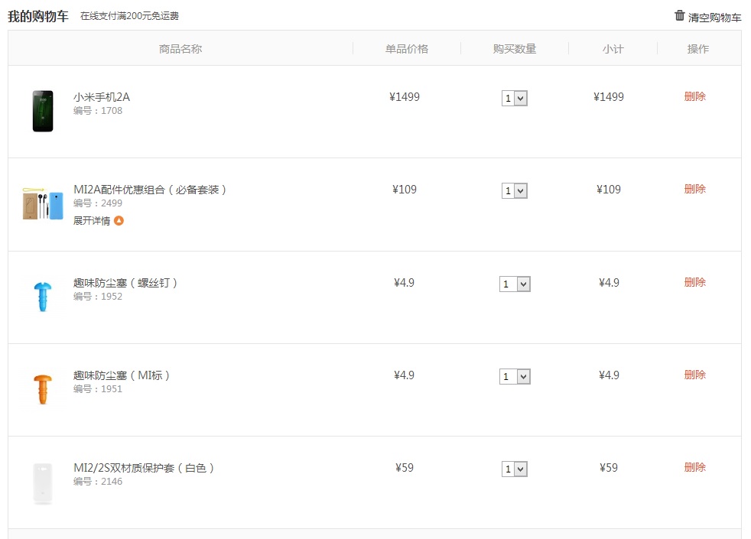The height and width of the screenshot is (539, 751).
Task: Delete 小米手机2A from the cart
Action: (695, 96)
